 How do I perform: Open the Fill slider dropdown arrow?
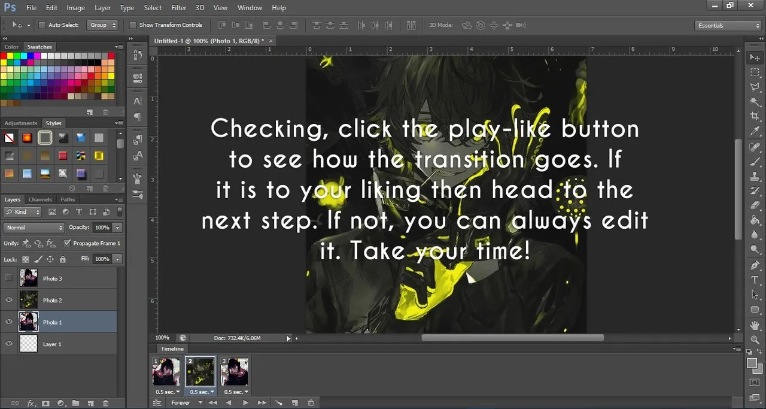pos(117,259)
